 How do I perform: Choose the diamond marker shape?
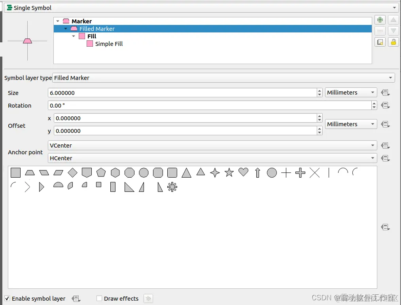[73, 173]
